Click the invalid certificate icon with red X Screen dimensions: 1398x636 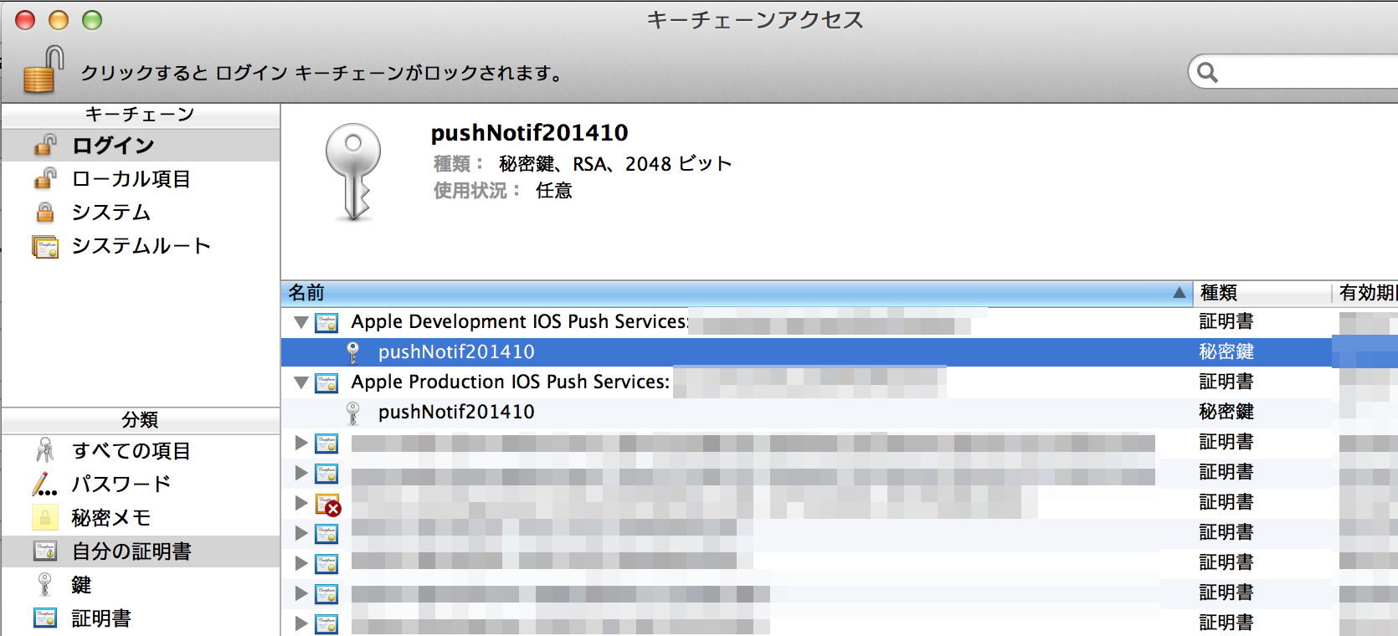pyautogui.click(x=327, y=504)
